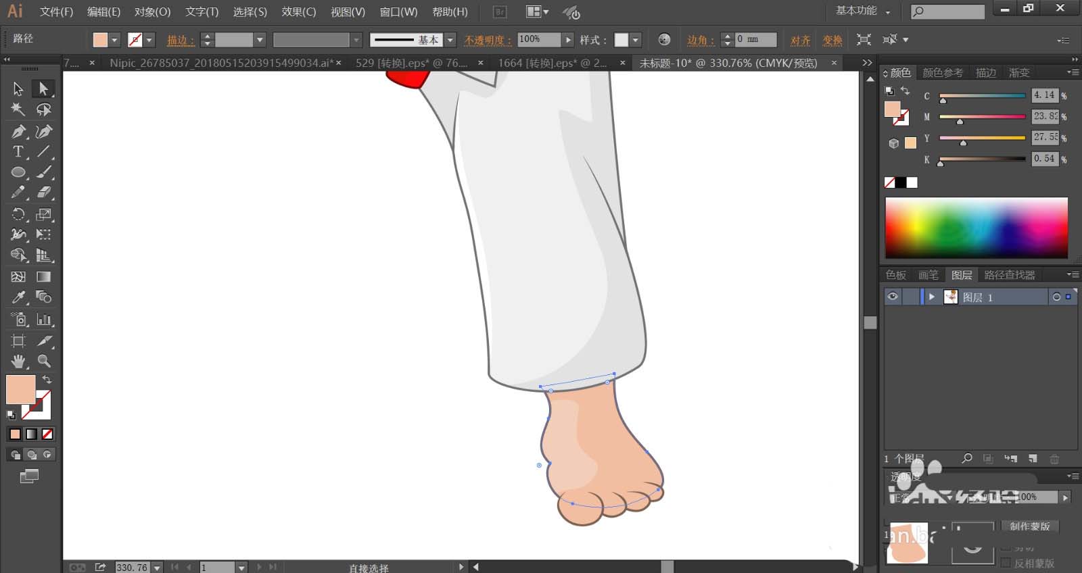Viewport: 1082px width, 573px height.
Task: Select the Pen tool
Action: pyautogui.click(x=18, y=131)
